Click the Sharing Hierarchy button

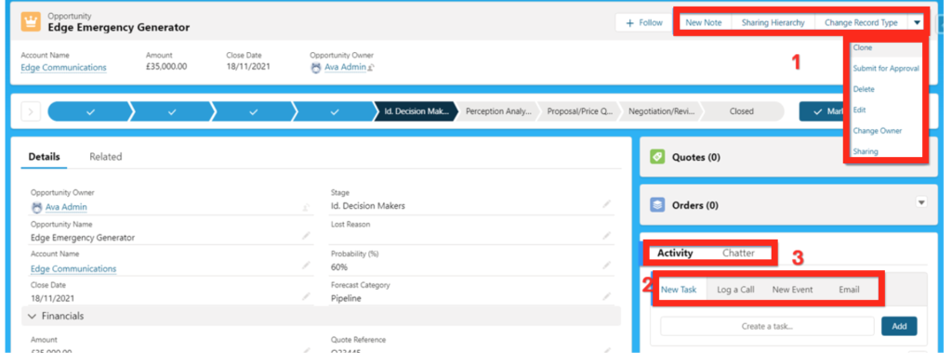773,22
